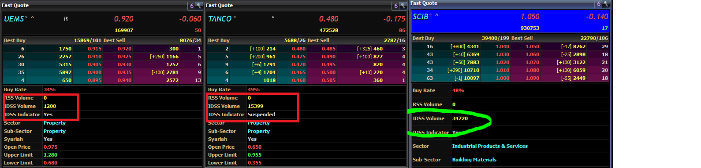Screen dimensions: 701x168
Task: Click UEMS ask price 0.925
Action: [x=125, y=57]
